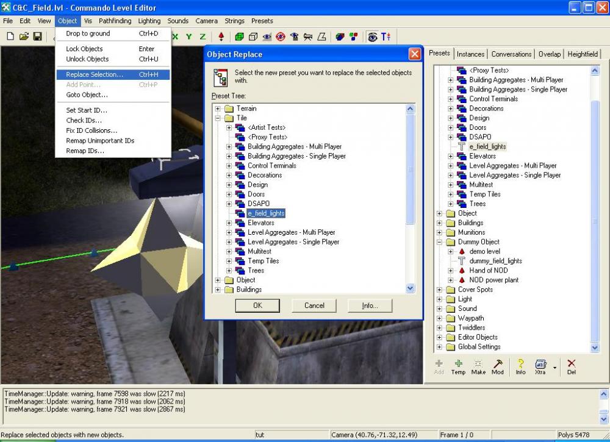Viewport: 610px width, 442px height.
Task: Click Cancel in Object Replace dialog
Action: [x=314, y=305]
